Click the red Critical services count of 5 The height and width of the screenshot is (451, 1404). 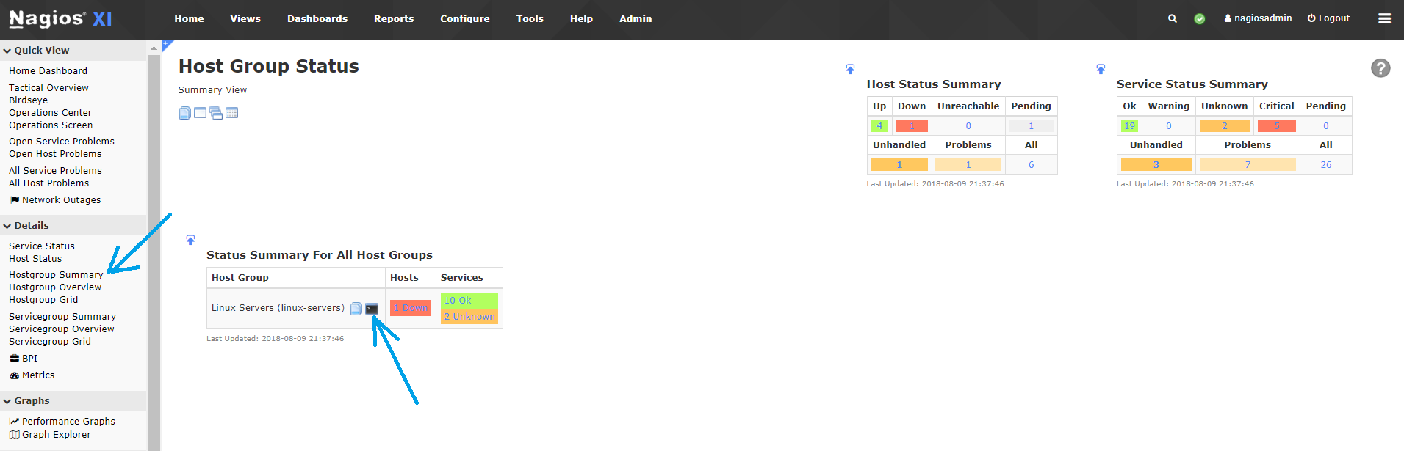coord(1277,125)
